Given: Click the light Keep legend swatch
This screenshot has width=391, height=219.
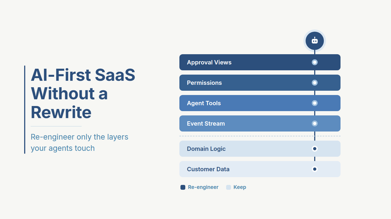Looking at the screenshot, I should [x=229, y=187].
